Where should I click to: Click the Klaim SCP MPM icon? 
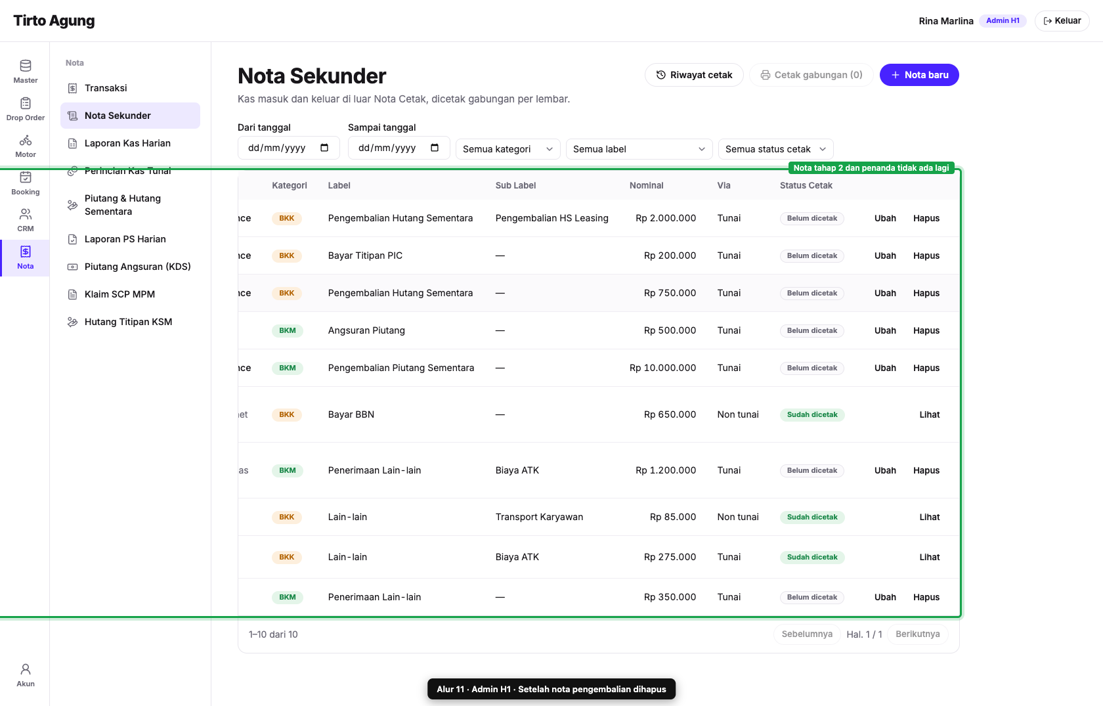(73, 294)
